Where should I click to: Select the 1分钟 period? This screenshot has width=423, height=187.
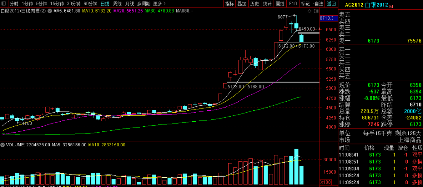coord(27,4)
